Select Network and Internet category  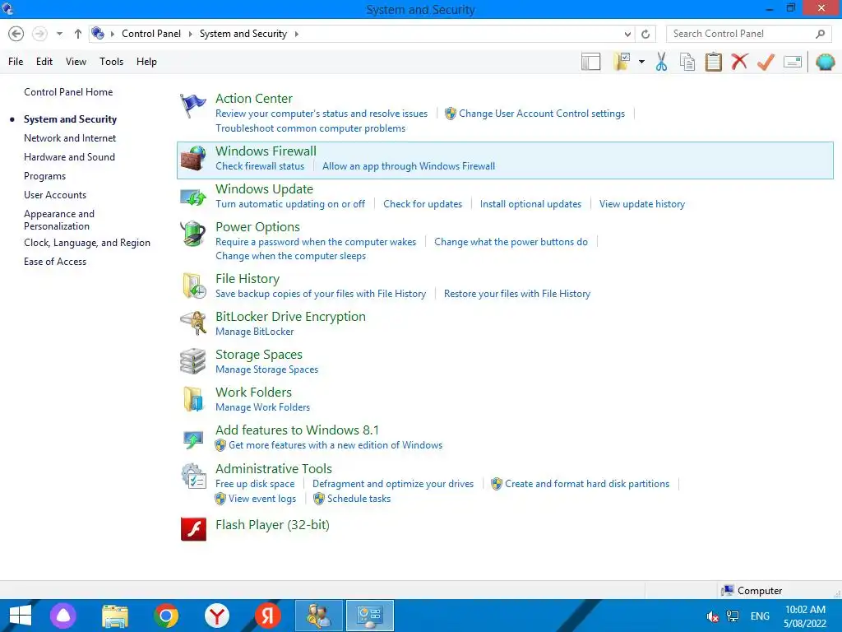(x=70, y=138)
